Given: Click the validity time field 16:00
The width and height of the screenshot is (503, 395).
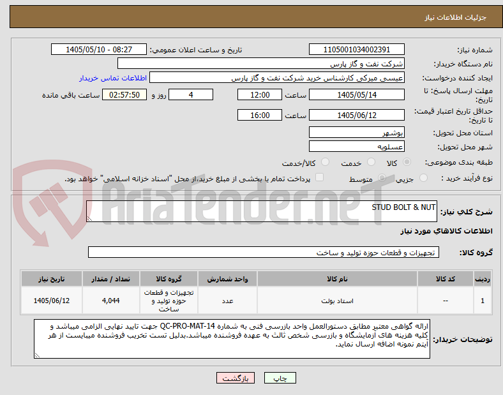Looking at the screenshot, I should (260, 115).
